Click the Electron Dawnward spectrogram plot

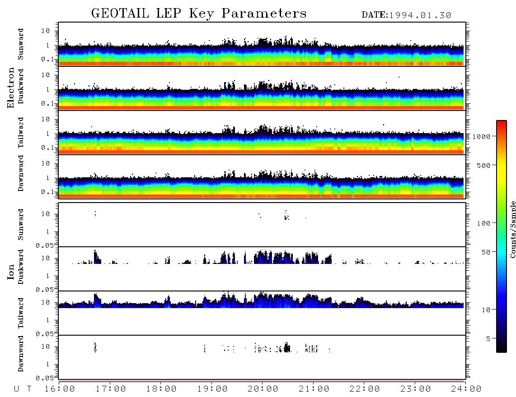(x=262, y=176)
